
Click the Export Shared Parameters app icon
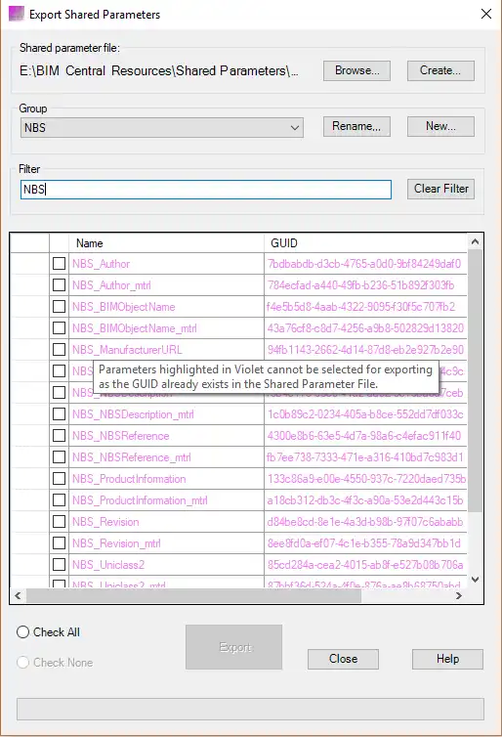click(17, 14)
